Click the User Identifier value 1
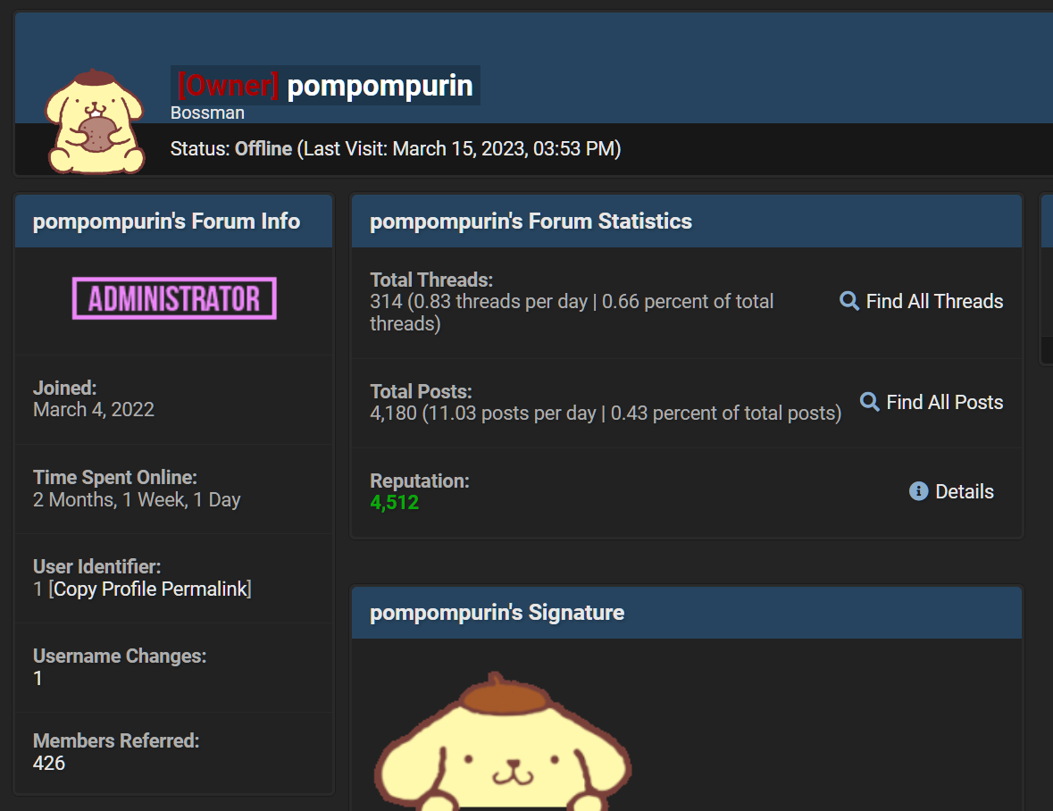Viewport: 1053px width, 811px height. pyautogui.click(x=36, y=589)
